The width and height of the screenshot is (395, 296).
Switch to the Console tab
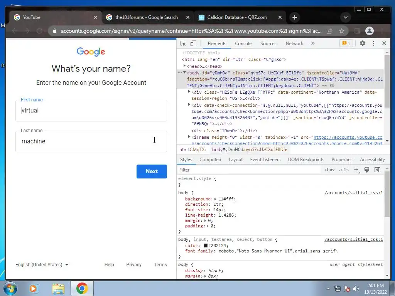pos(243,44)
